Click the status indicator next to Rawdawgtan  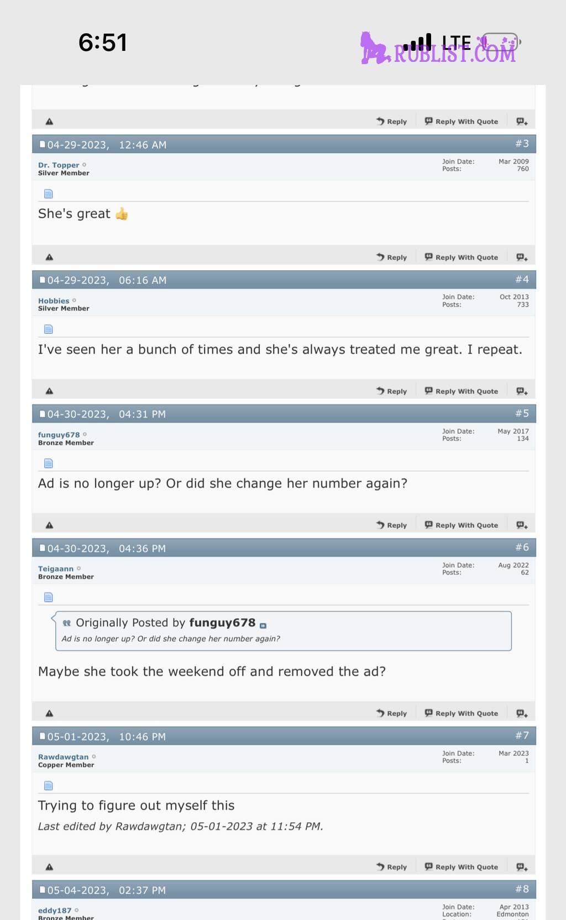tap(93, 756)
